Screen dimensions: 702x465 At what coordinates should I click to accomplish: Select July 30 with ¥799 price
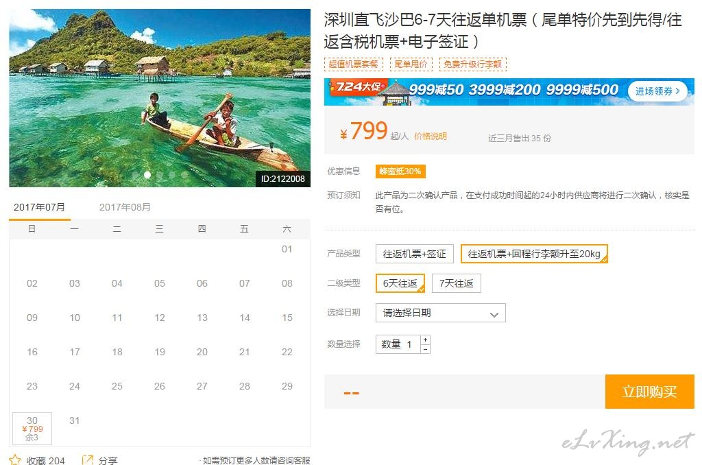coord(32,429)
